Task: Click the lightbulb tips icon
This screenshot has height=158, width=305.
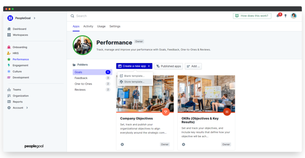Action: click(x=285, y=16)
